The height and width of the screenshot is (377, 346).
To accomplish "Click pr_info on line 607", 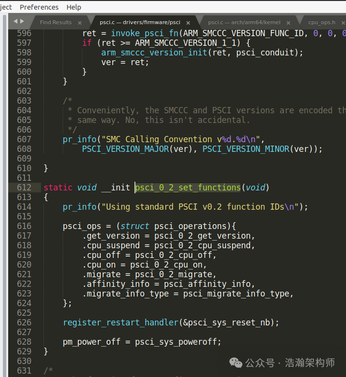I will click(80, 139).
